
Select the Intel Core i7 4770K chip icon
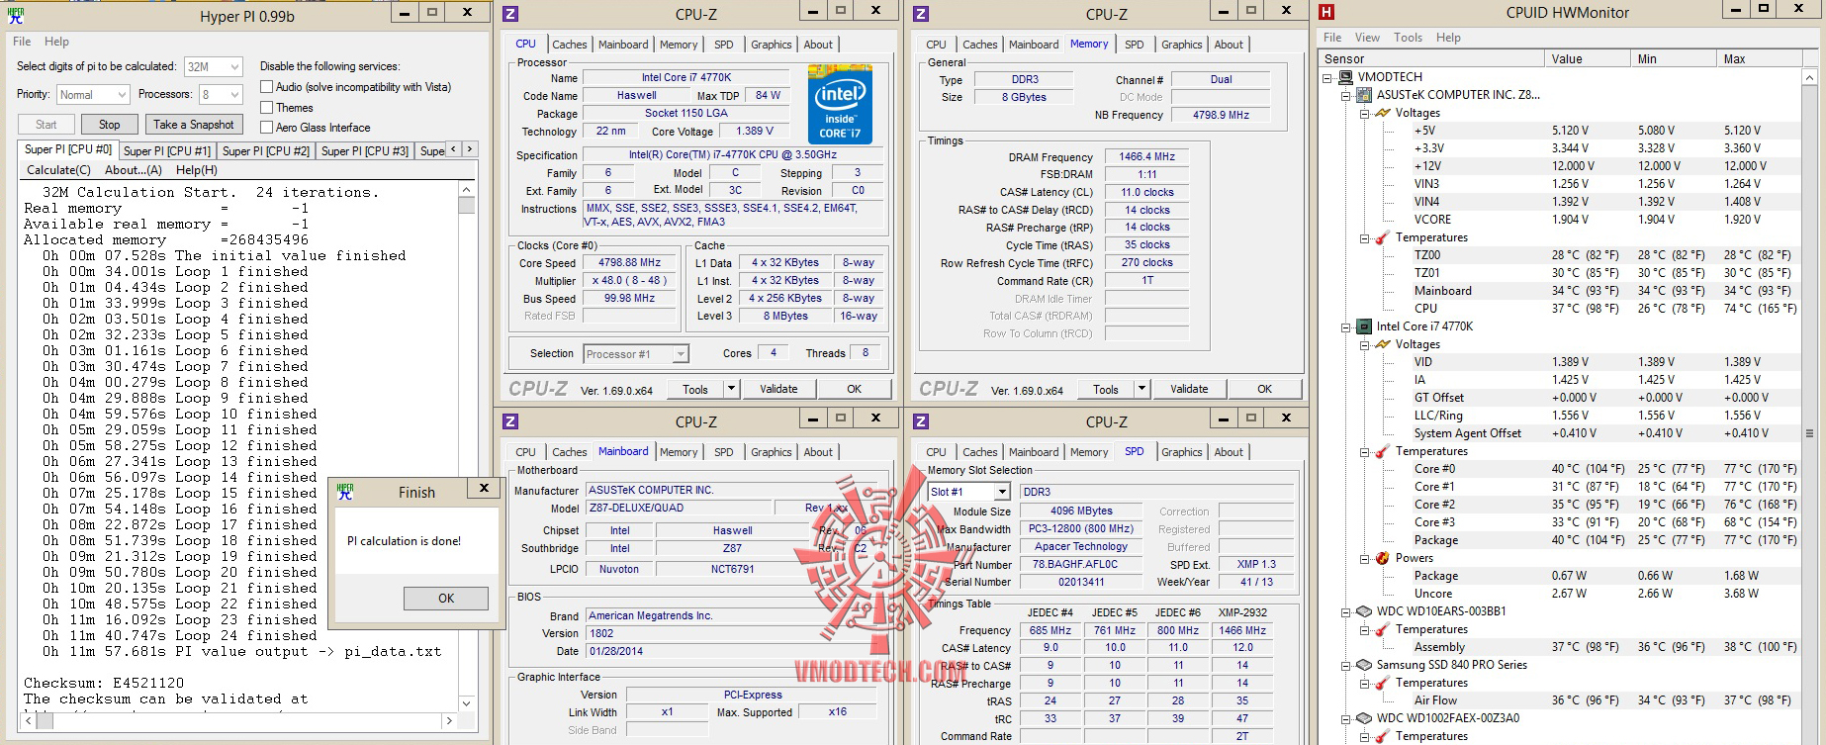[x=1365, y=326]
